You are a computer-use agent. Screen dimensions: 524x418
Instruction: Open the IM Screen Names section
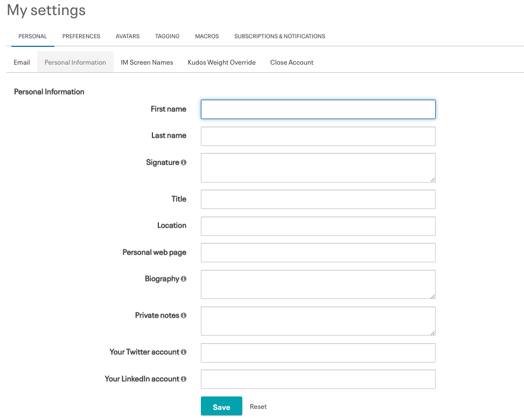click(146, 62)
